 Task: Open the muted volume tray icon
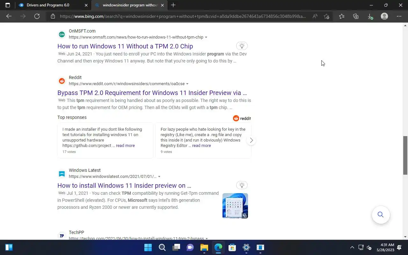(x=369, y=247)
